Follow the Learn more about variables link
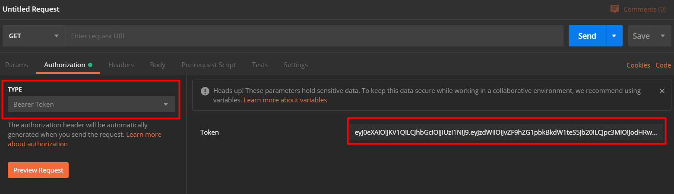This screenshot has height=194, width=674. (x=285, y=100)
